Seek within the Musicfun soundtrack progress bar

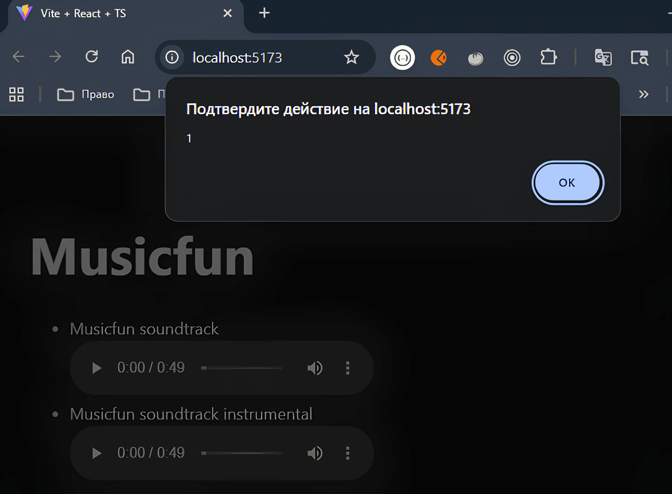[242, 368]
